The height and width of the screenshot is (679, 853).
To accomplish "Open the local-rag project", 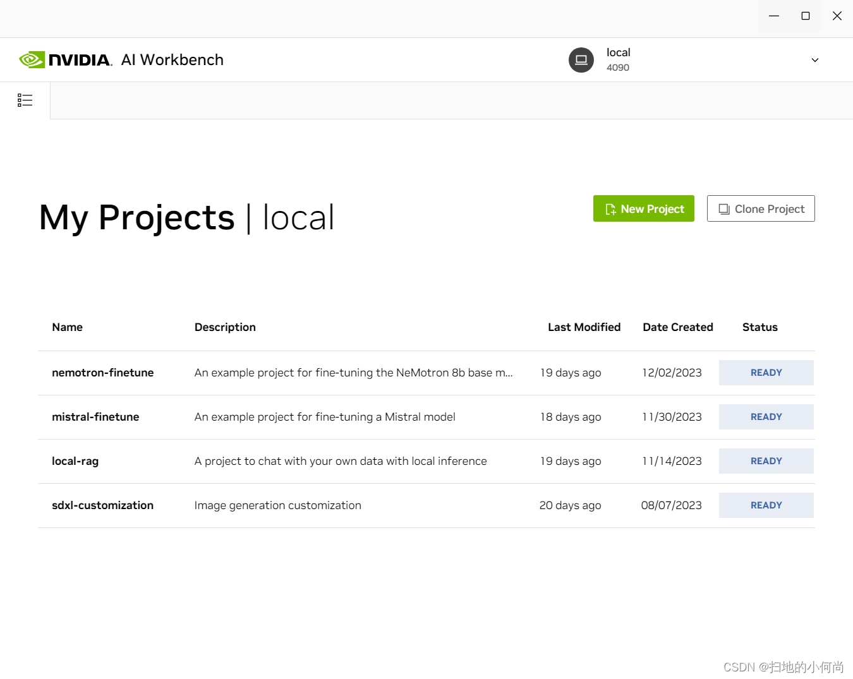I will (x=75, y=461).
